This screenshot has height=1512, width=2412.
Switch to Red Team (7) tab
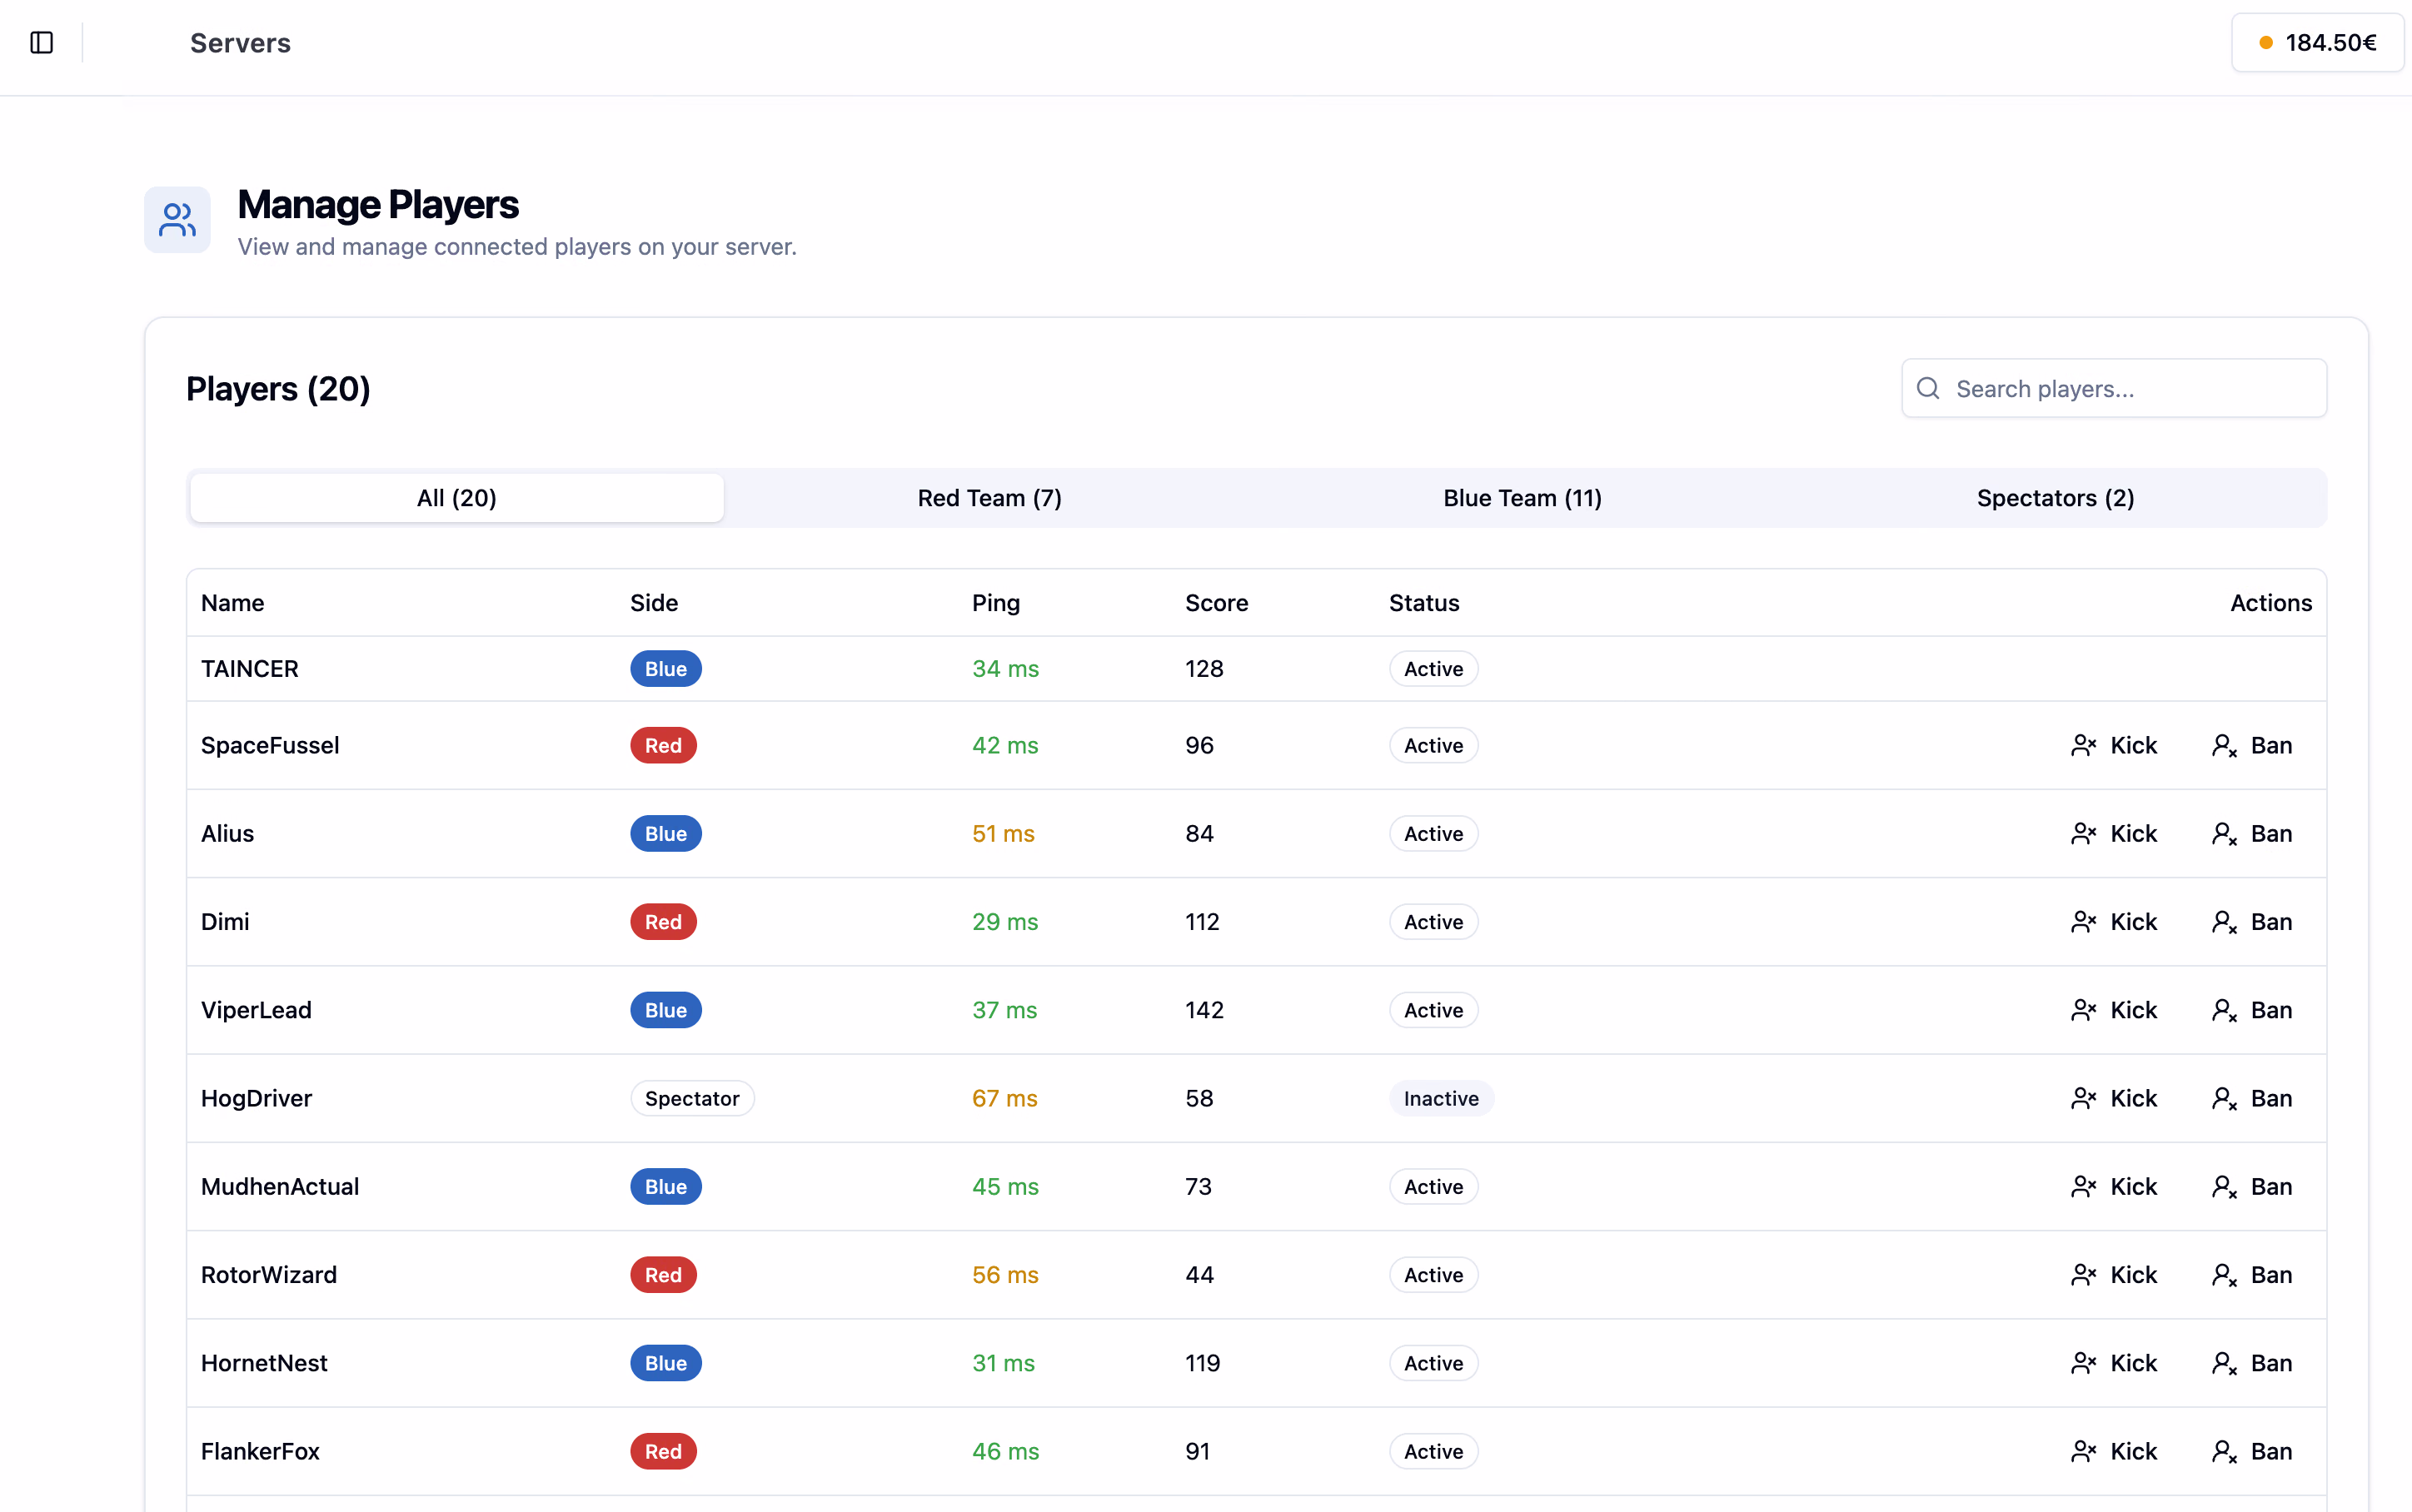pyautogui.click(x=990, y=498)
